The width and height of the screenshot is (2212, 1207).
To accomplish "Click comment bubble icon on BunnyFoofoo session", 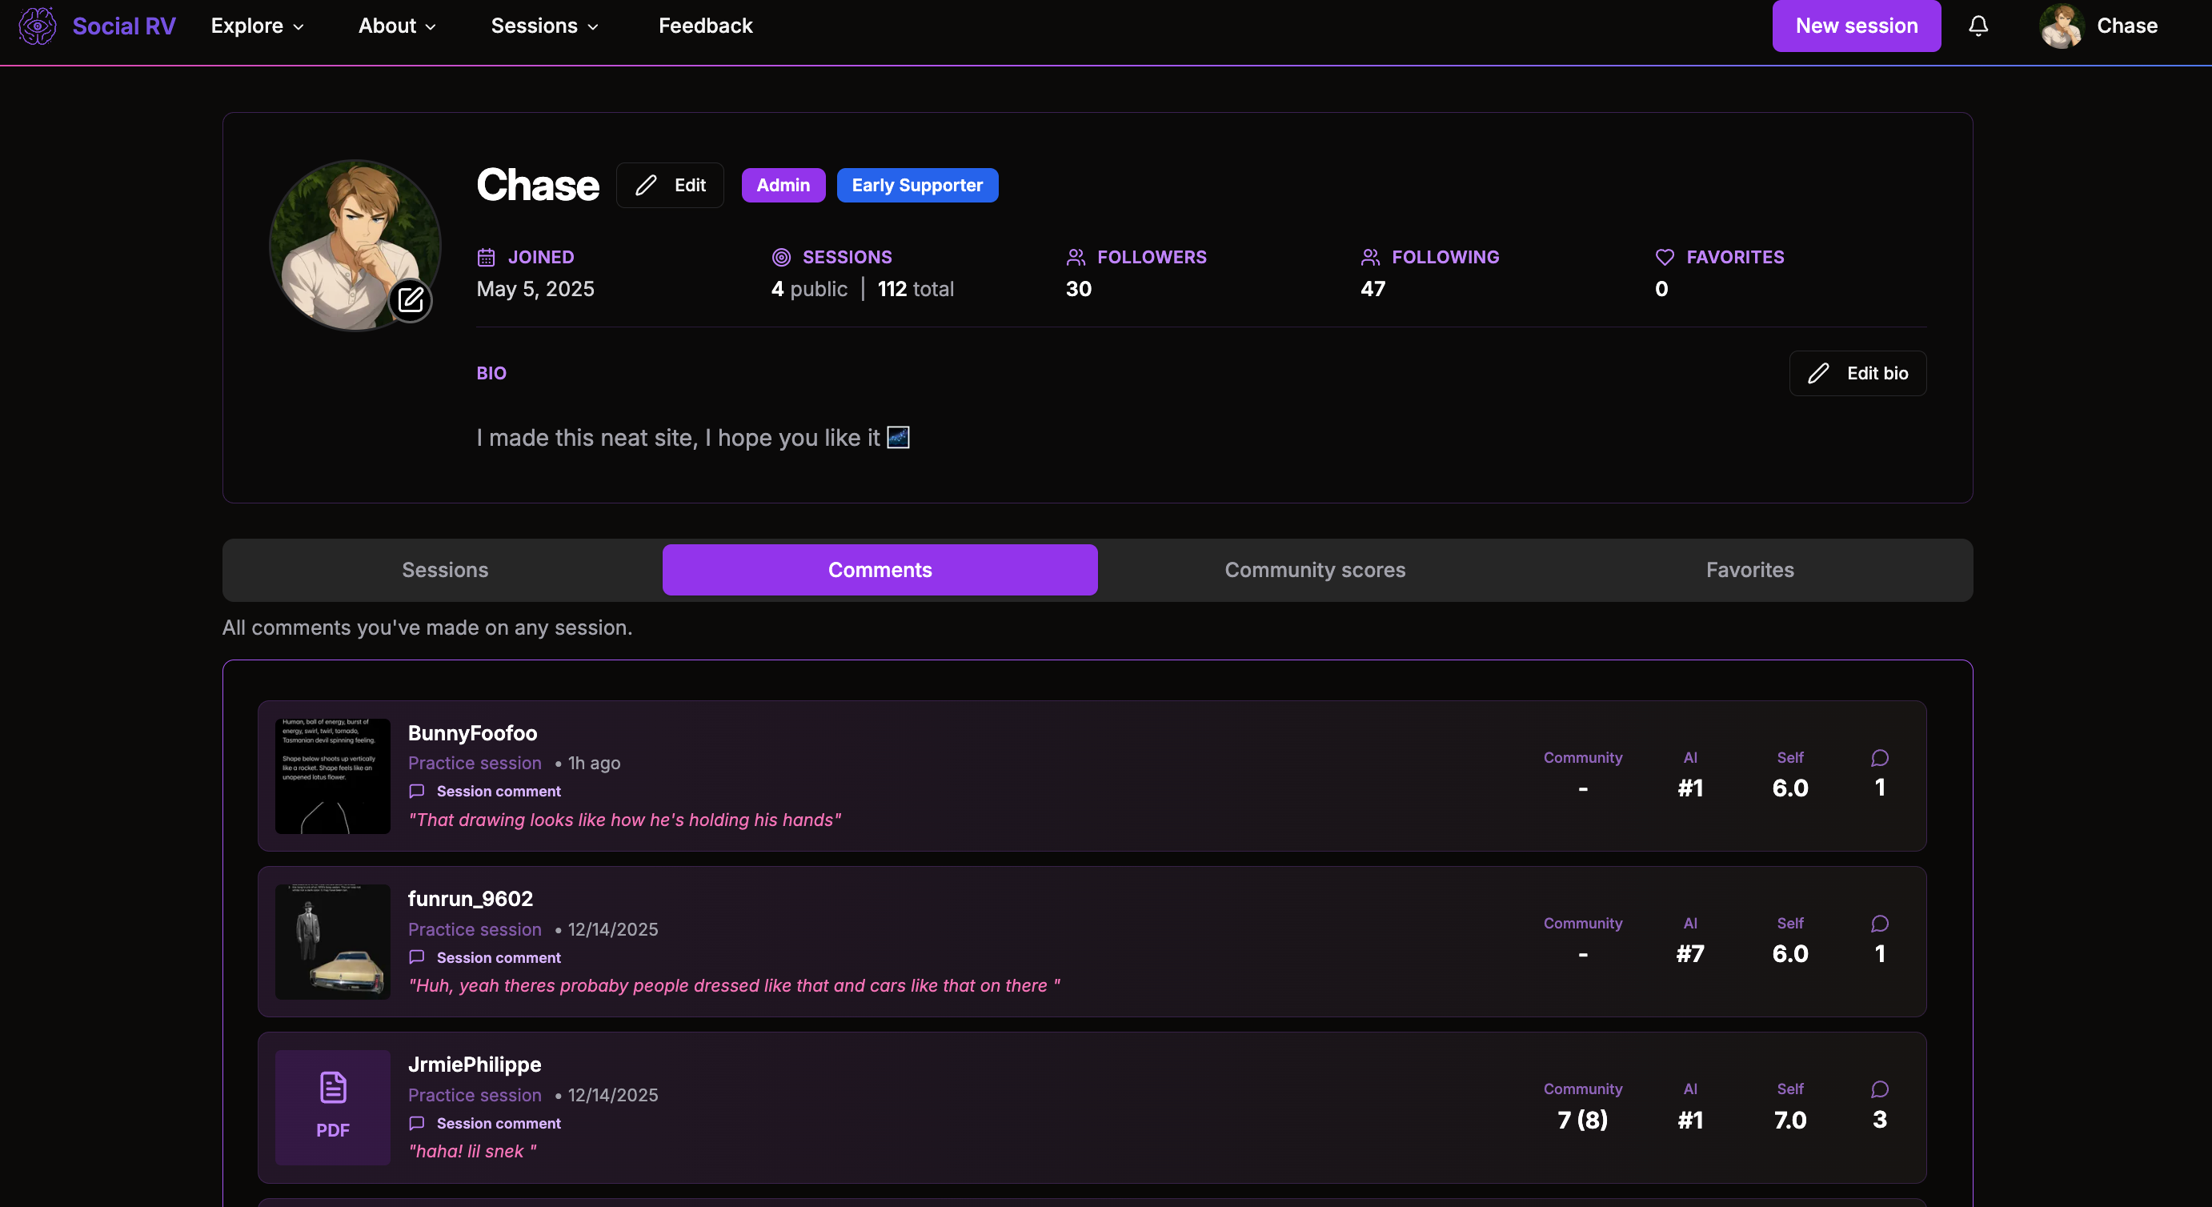I will coord(1879,758).
